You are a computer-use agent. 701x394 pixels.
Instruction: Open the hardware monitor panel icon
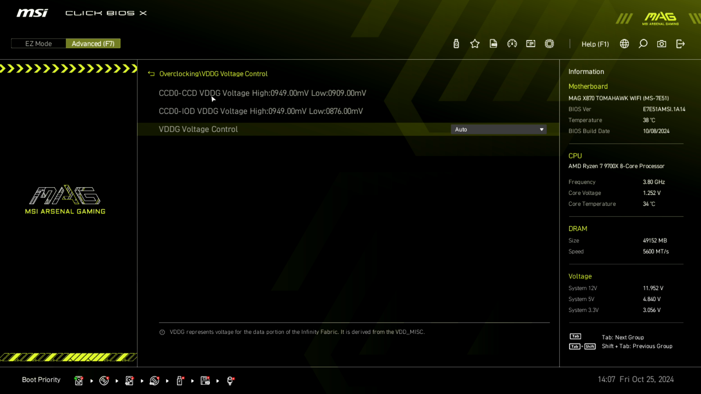(530, 44)
